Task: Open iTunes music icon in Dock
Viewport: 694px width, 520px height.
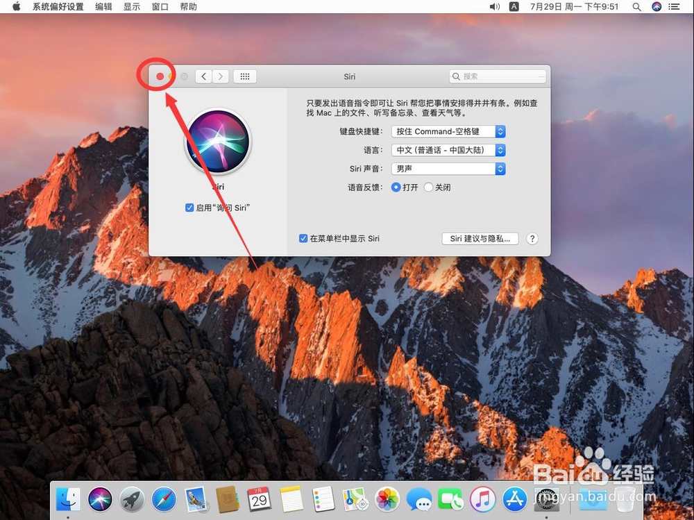Action: (482, 499)
